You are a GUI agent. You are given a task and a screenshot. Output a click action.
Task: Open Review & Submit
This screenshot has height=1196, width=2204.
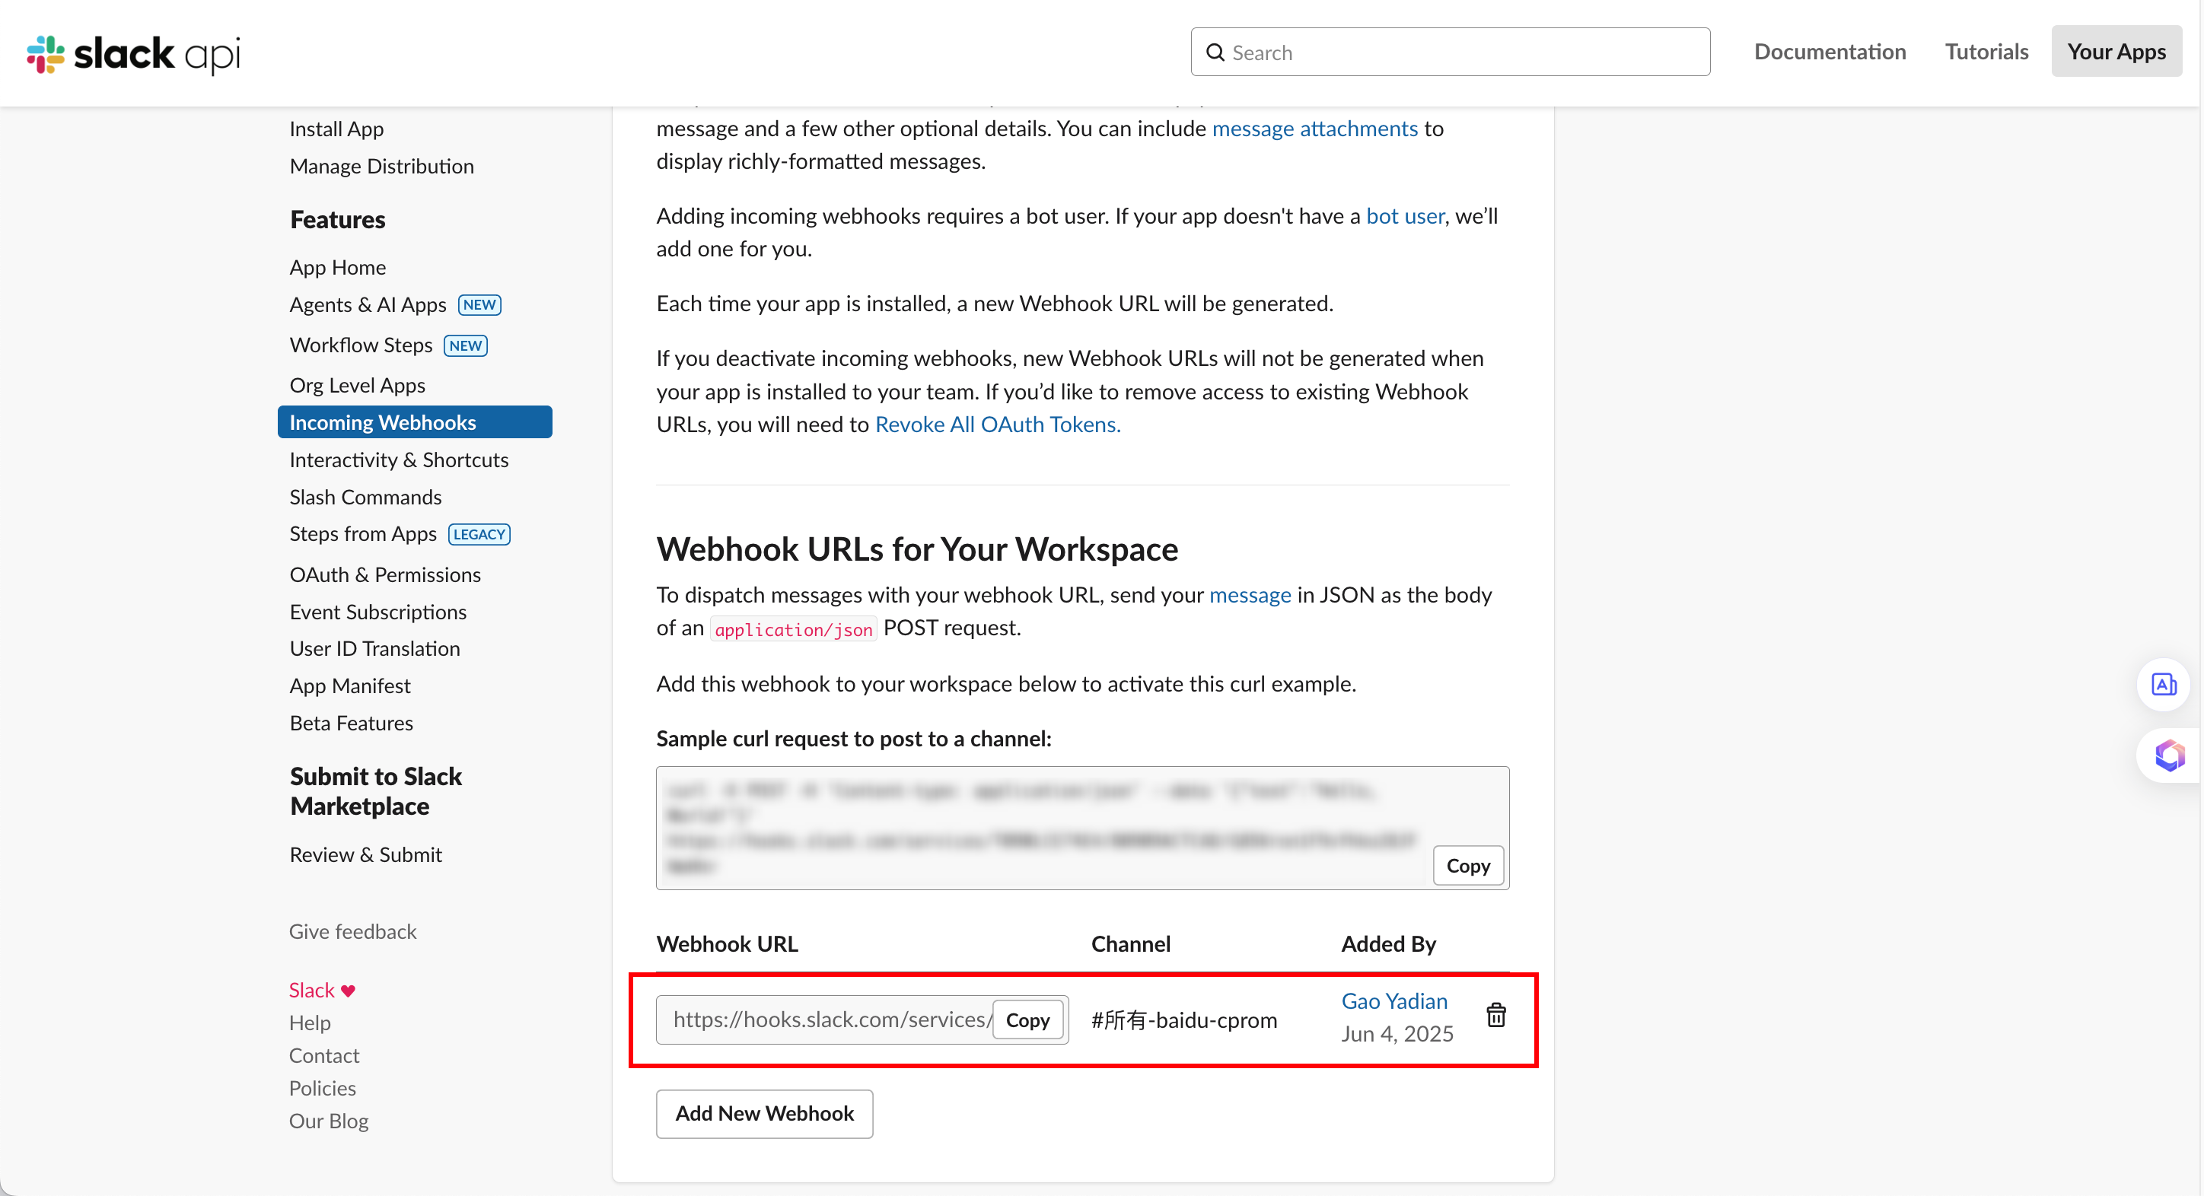tap(365, 854)
